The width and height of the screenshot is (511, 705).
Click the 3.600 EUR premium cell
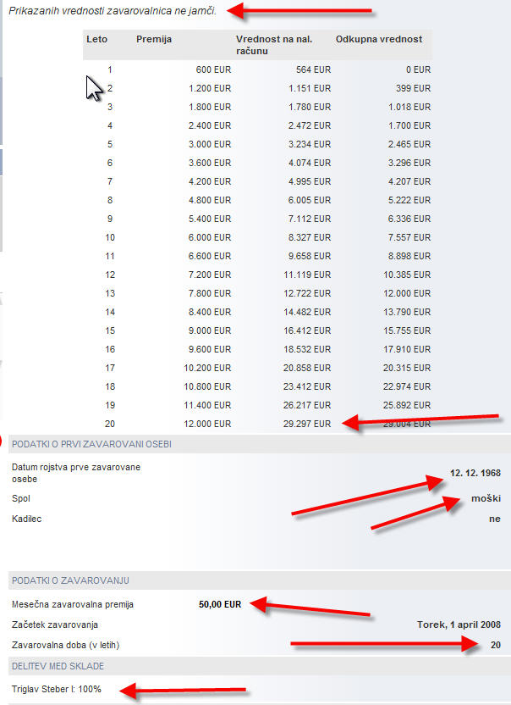pyautogui.click(x=210, y=164)
